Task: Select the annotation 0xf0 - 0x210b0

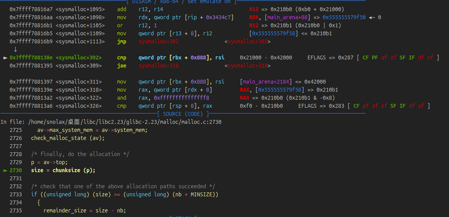Action: 261,106
